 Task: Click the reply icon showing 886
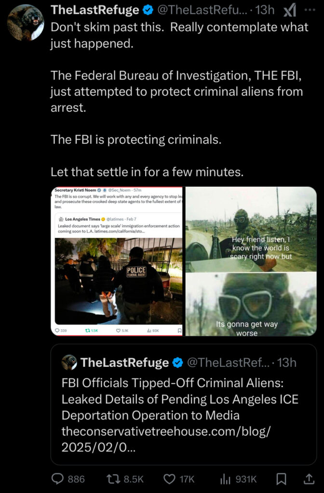[68, 479]
